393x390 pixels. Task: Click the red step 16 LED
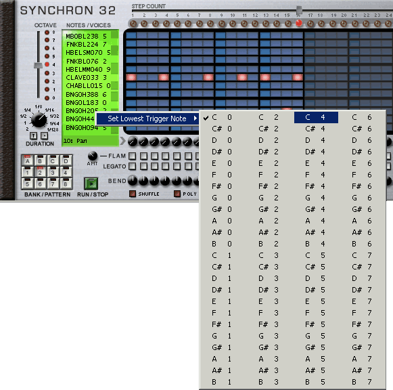click(x=299, y=23)
